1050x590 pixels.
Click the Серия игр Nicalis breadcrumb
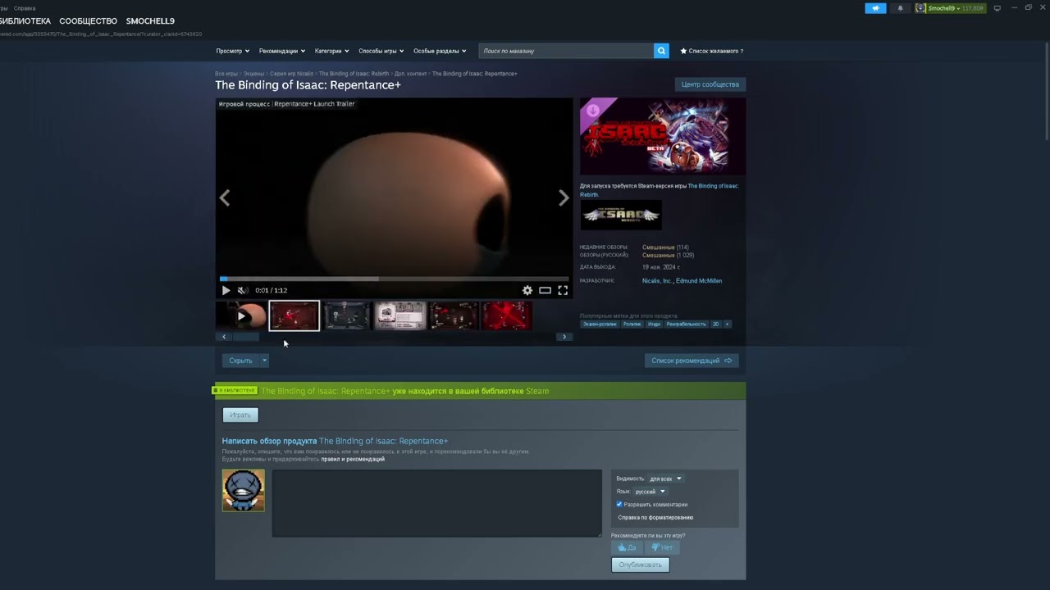tap(291, 74)
